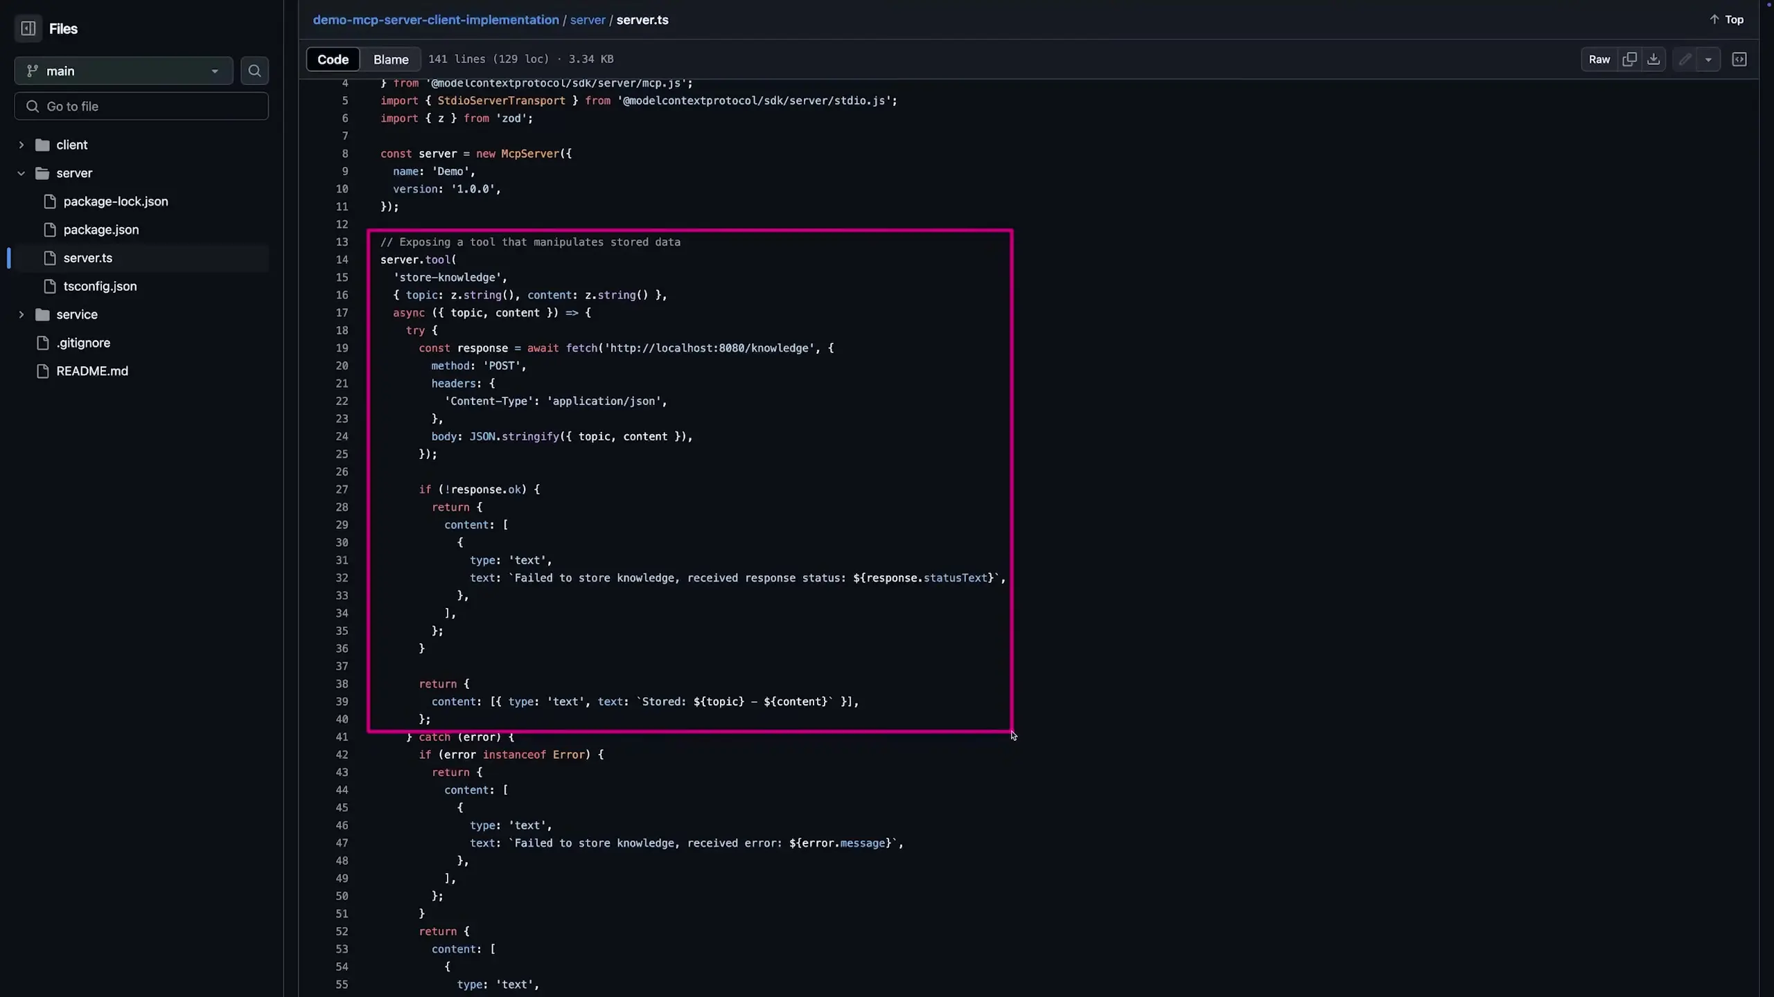This screenshot has height=997, width=1774.
Task: Open package.json file
Action: pos(101,230)
